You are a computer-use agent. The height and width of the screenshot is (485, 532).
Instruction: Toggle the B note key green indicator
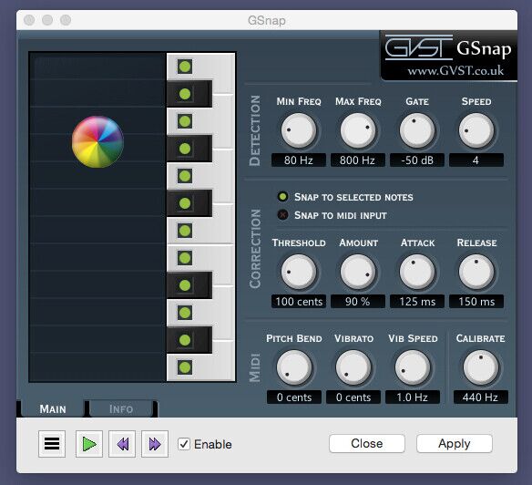185,67
